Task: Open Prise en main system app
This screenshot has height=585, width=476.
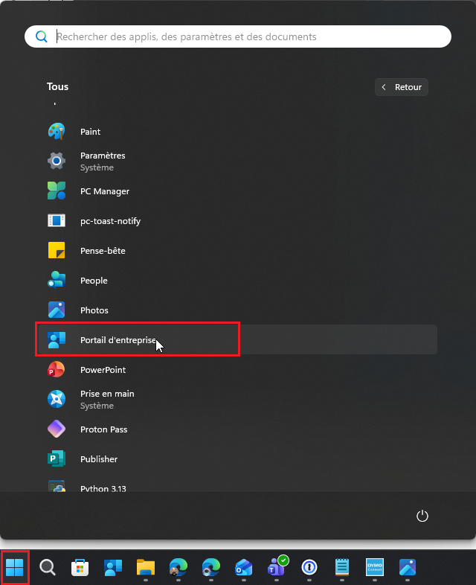Action: 107,399
